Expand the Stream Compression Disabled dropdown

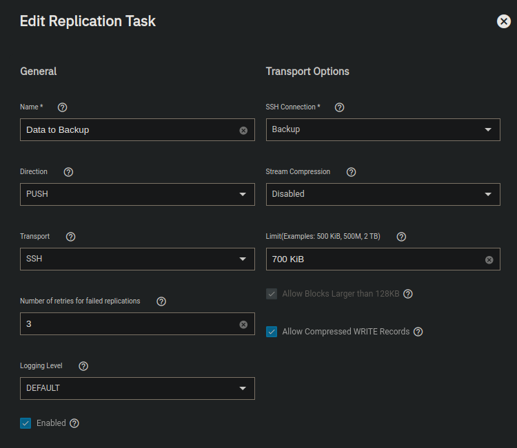[x=383, y=194]
